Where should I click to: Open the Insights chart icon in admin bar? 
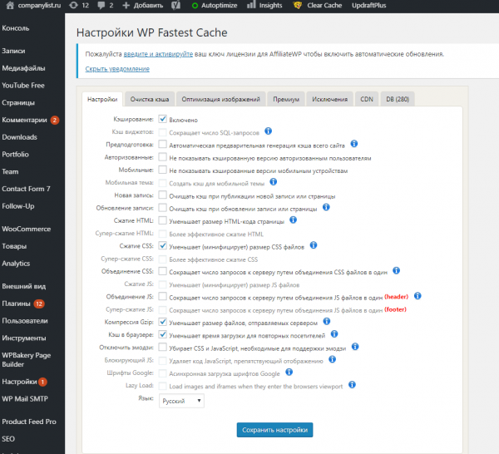(x=253, y=5)
